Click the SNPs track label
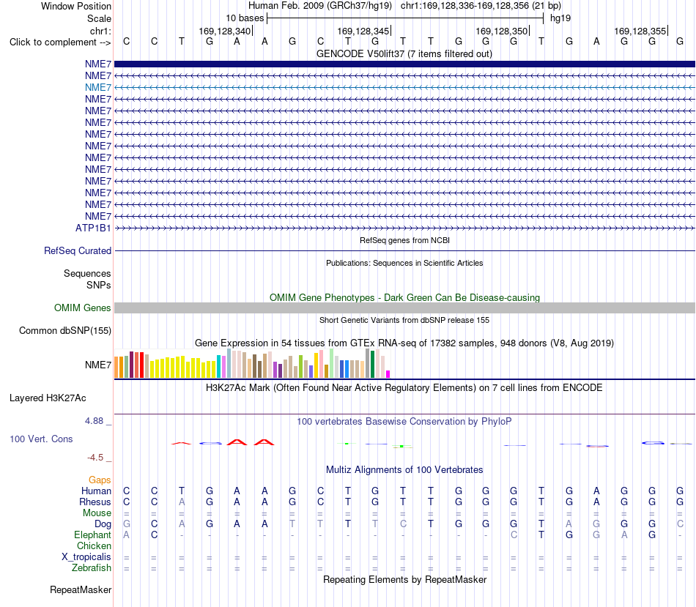 (x=99, y=285)
